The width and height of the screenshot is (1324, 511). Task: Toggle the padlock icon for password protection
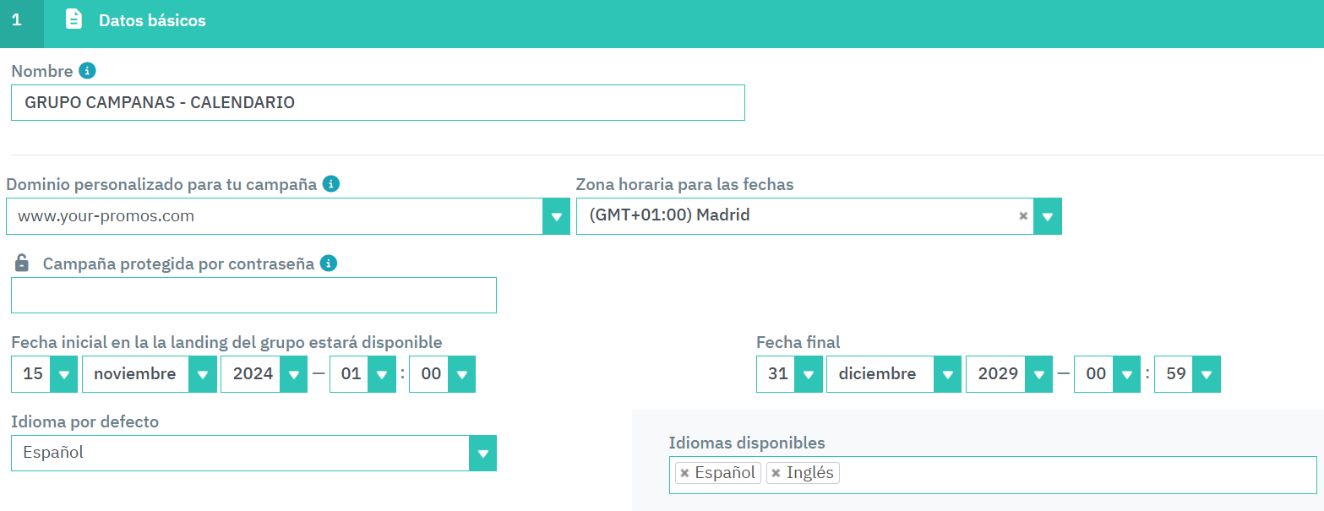(23, 264)
